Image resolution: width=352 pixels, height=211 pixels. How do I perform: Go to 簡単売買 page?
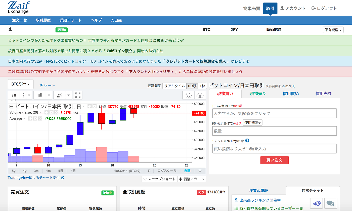coord(252,8)
